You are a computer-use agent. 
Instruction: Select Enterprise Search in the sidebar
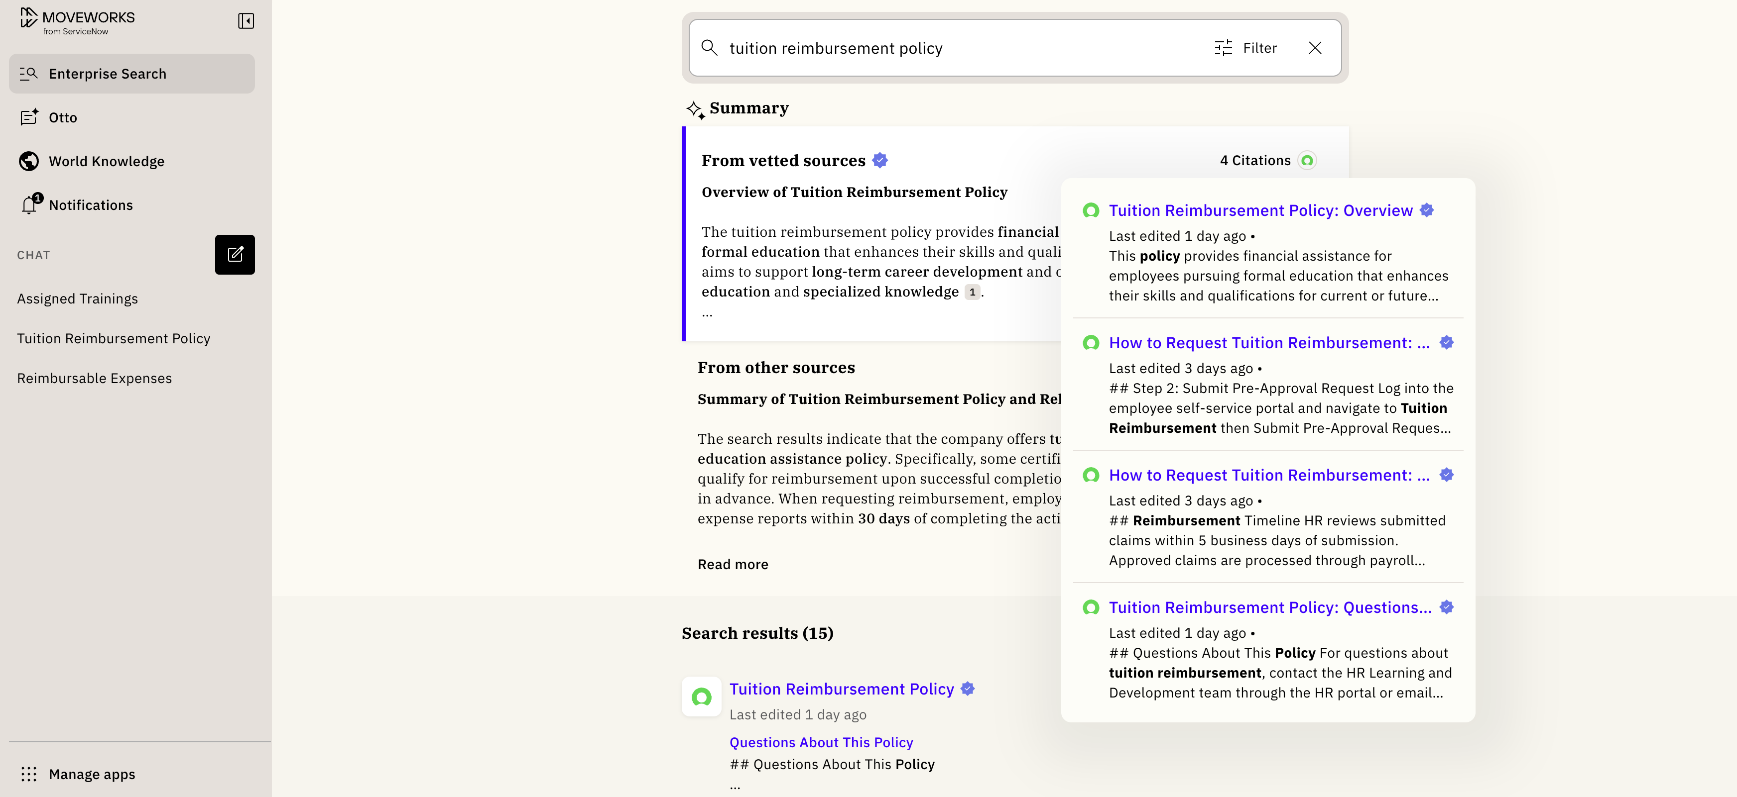tap(132, 74)
